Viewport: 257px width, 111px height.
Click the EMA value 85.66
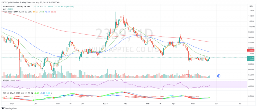coord(53,12)
